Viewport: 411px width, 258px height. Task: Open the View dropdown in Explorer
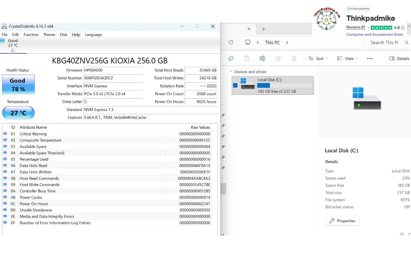(347, 59)
